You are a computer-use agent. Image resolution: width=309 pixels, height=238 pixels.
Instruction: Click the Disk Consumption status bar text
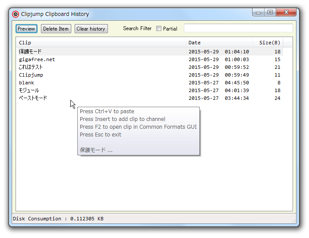pos(58,219)
